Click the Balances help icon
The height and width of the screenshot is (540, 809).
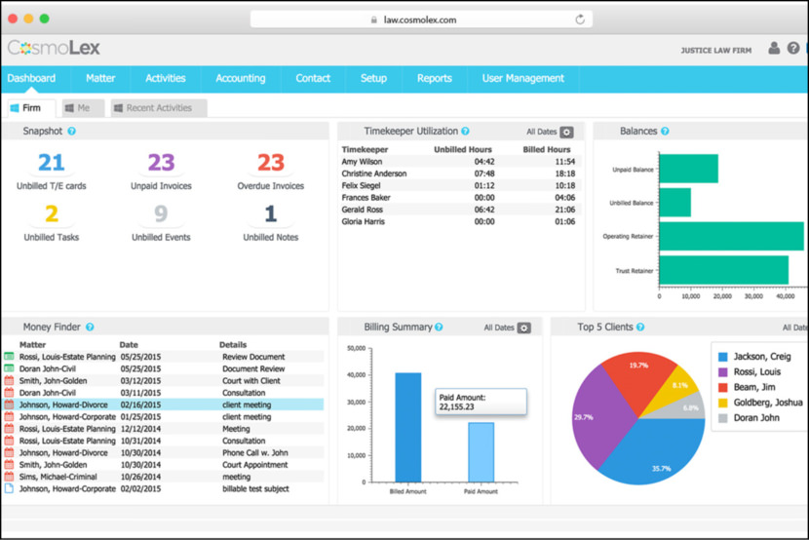[665, 131]
